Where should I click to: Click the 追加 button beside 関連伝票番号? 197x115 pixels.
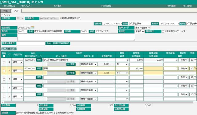pyautogui.click(x=49, y=43)
